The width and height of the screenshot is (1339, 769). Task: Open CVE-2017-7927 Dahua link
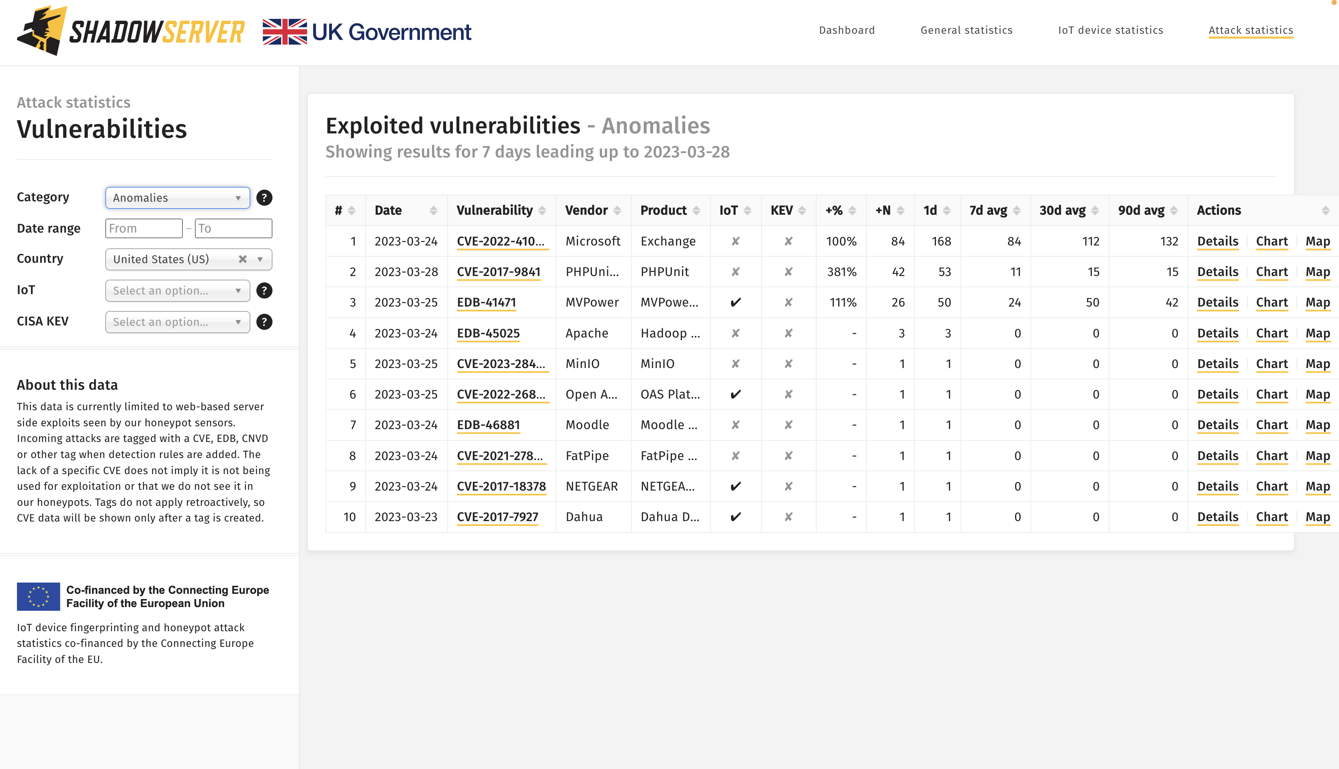(x=497, y=517)
